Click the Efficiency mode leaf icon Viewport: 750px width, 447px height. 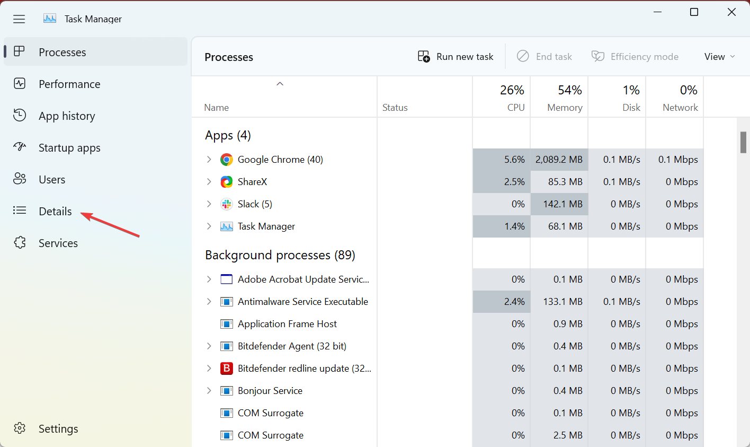pyautogui.click(x=598, y=56)
